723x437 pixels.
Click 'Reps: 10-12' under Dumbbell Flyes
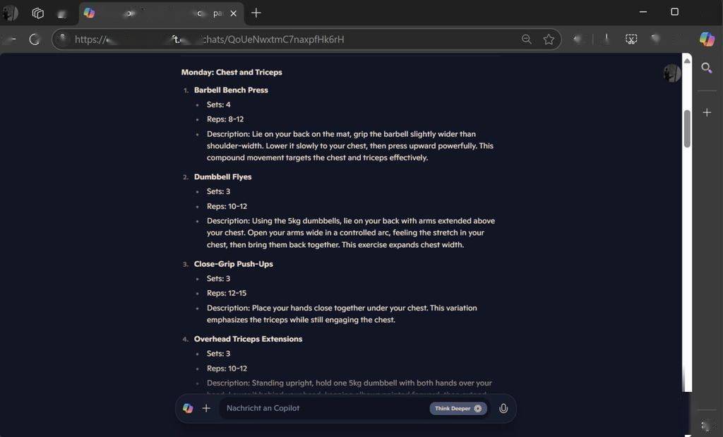tap(227, 206)
